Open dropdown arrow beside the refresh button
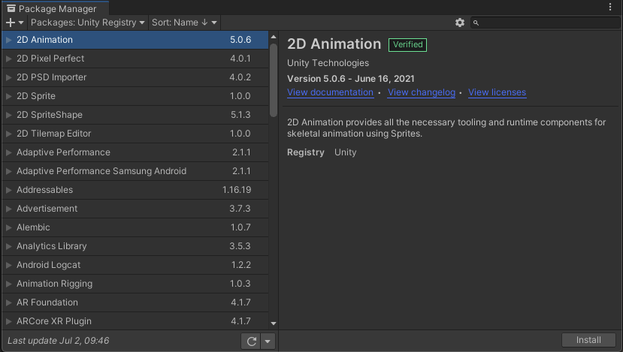This screenshot has height=352, width=623. 268,341
